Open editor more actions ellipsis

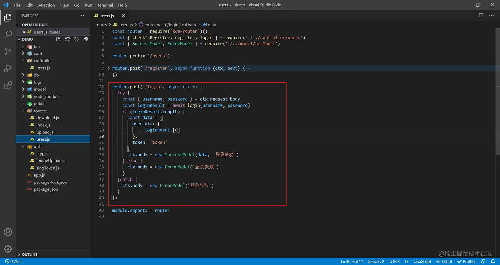click(491, 16)
